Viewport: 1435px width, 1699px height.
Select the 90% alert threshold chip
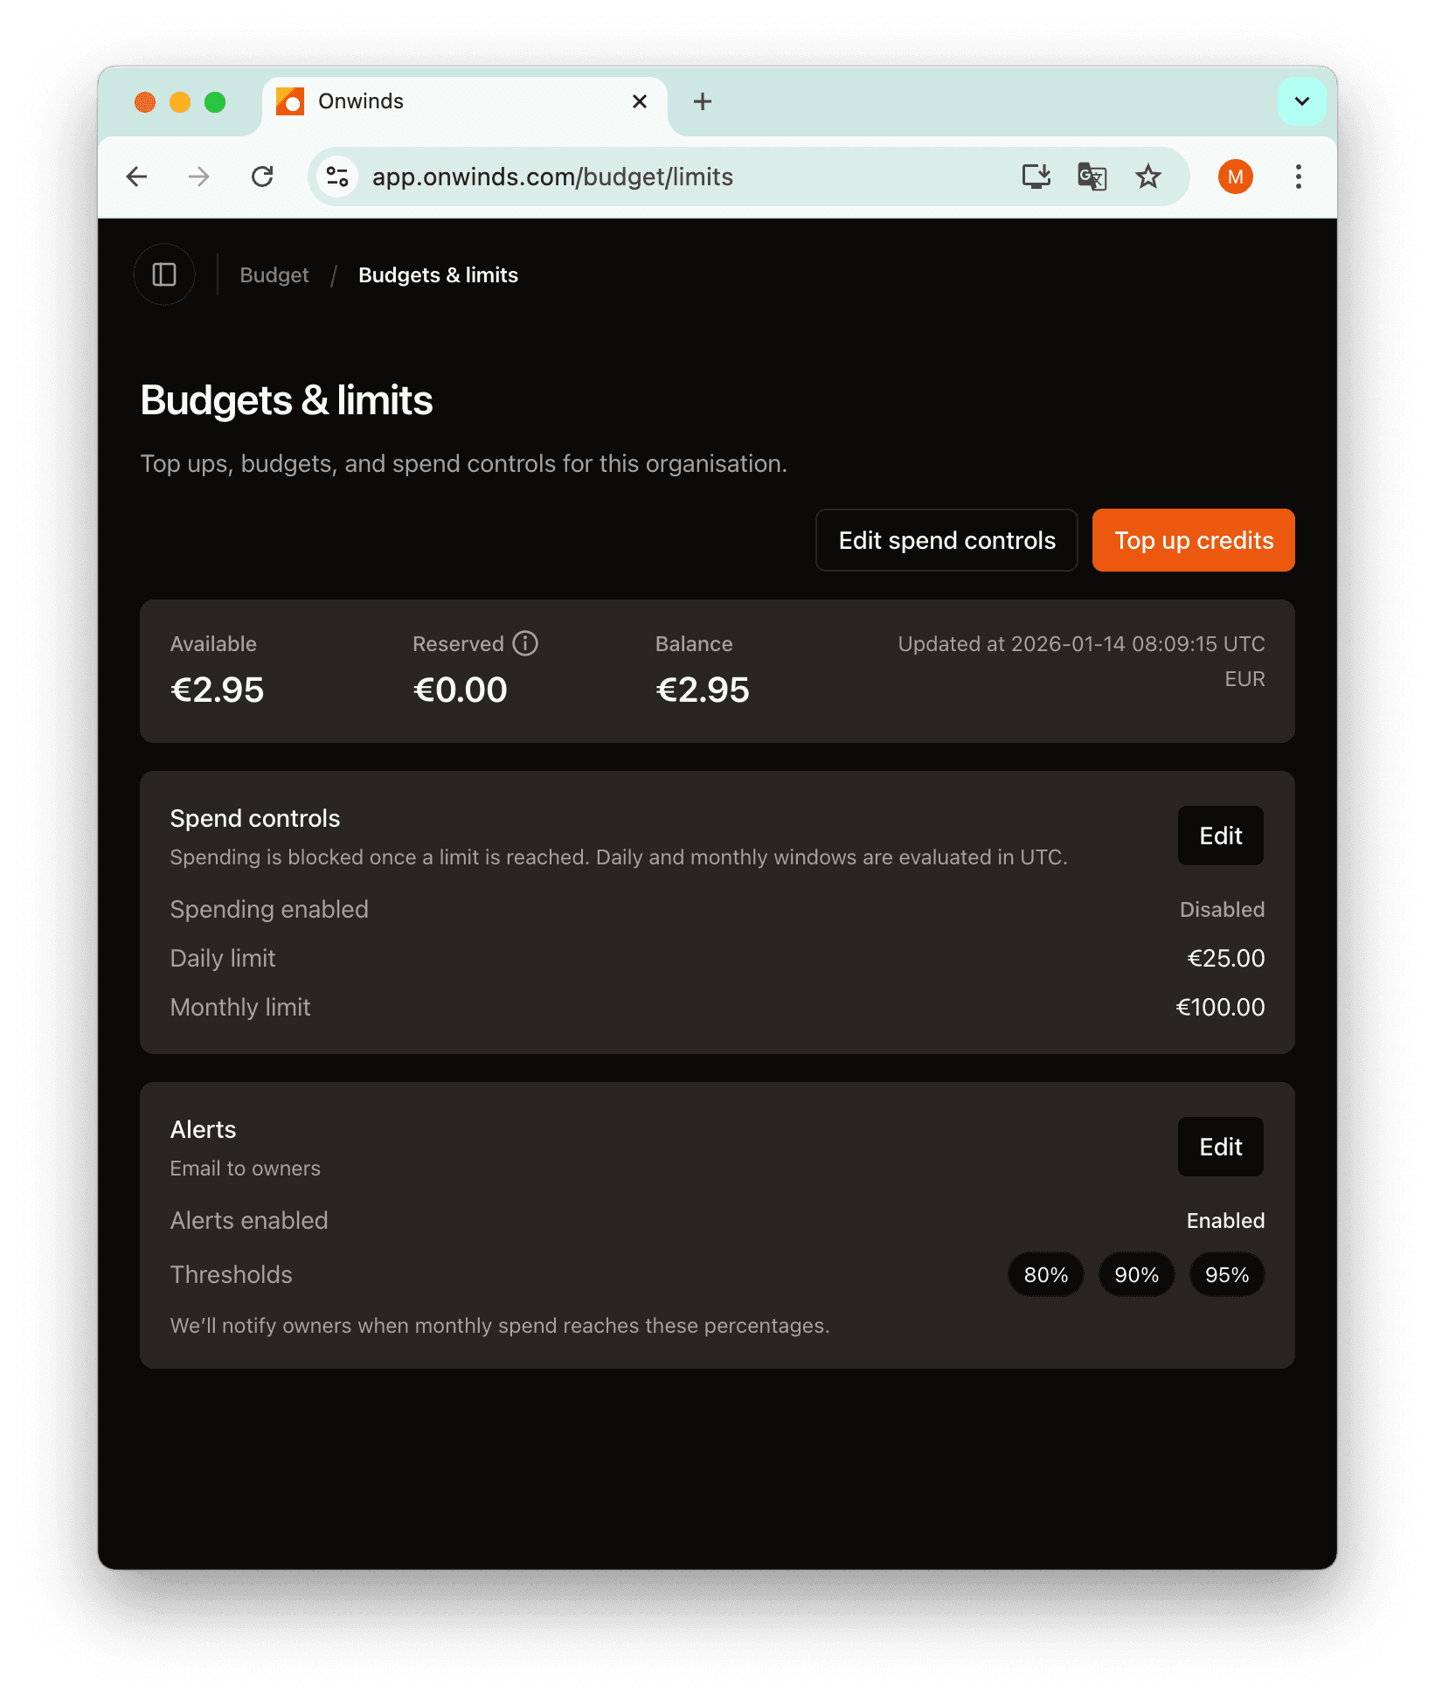[x=1136, y=1274]
